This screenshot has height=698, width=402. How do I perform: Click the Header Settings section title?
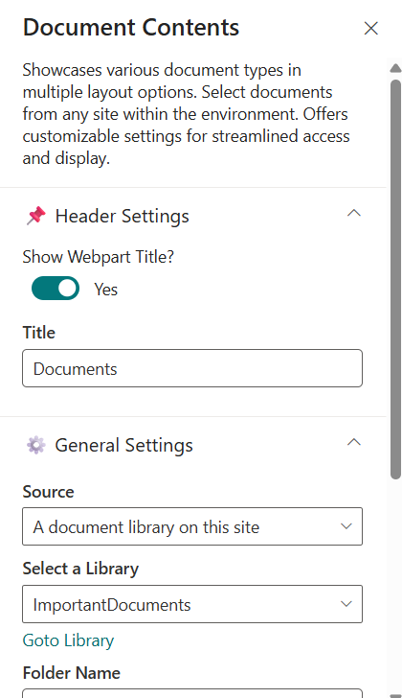tap(123, 216)
